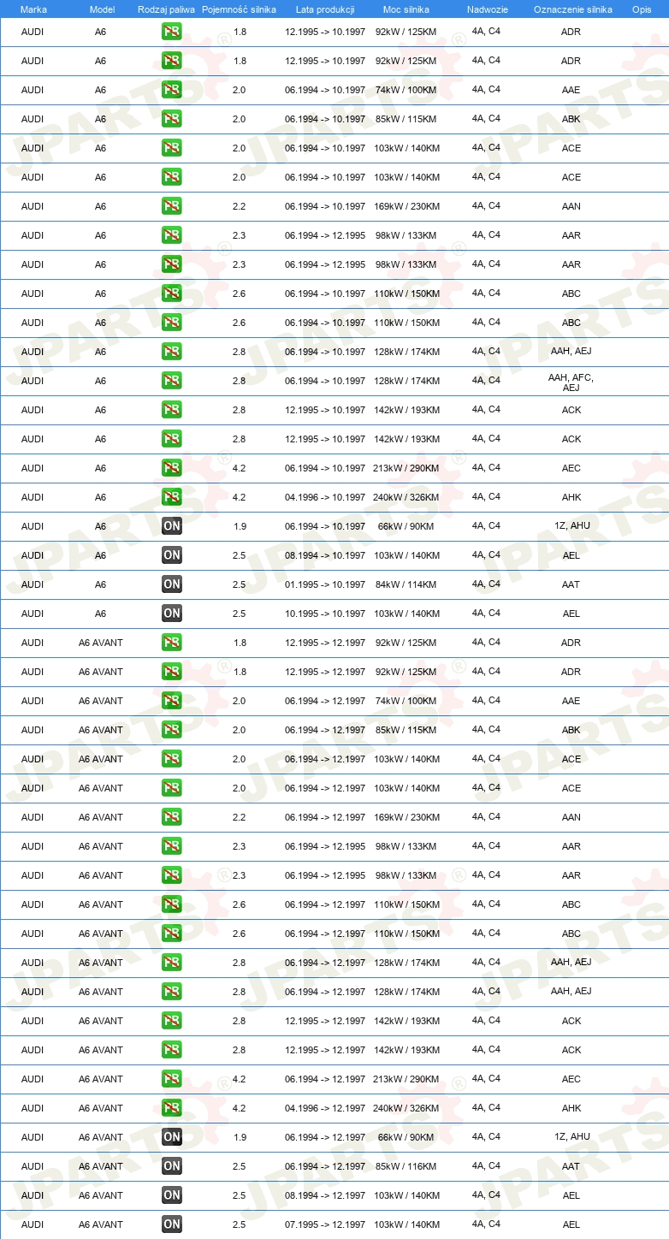This screenshot has height=1239, width=669.
Task: Click the PB fuel icon in A6 AVANT ABK row
Action: [x=172, y=730]
